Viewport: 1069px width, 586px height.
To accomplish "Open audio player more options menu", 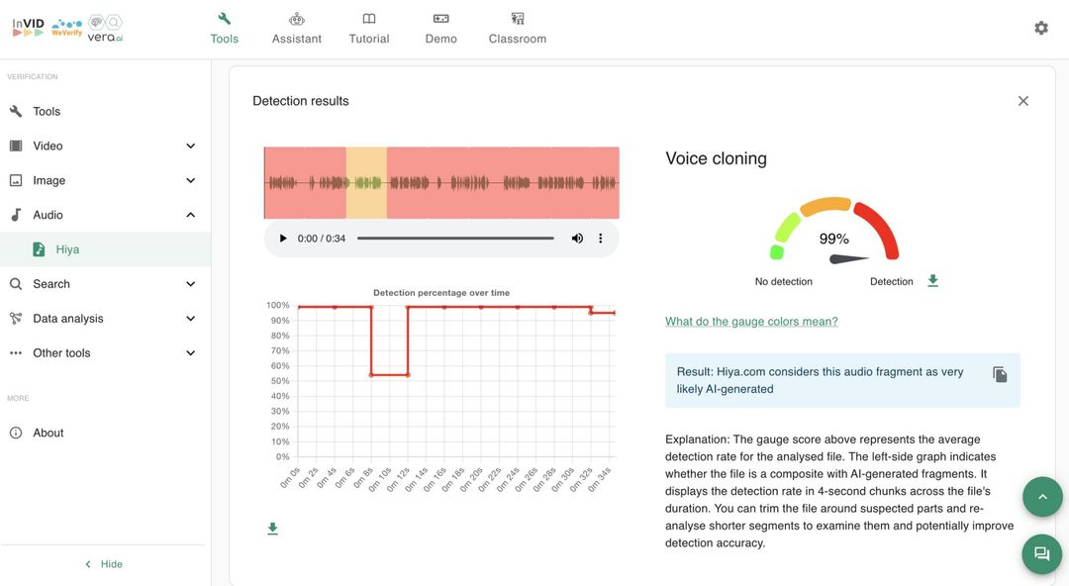I will [x=600, y=239].
